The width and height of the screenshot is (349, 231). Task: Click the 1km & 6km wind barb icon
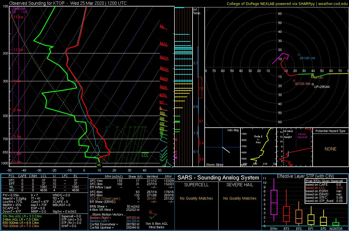pos(153,214)
